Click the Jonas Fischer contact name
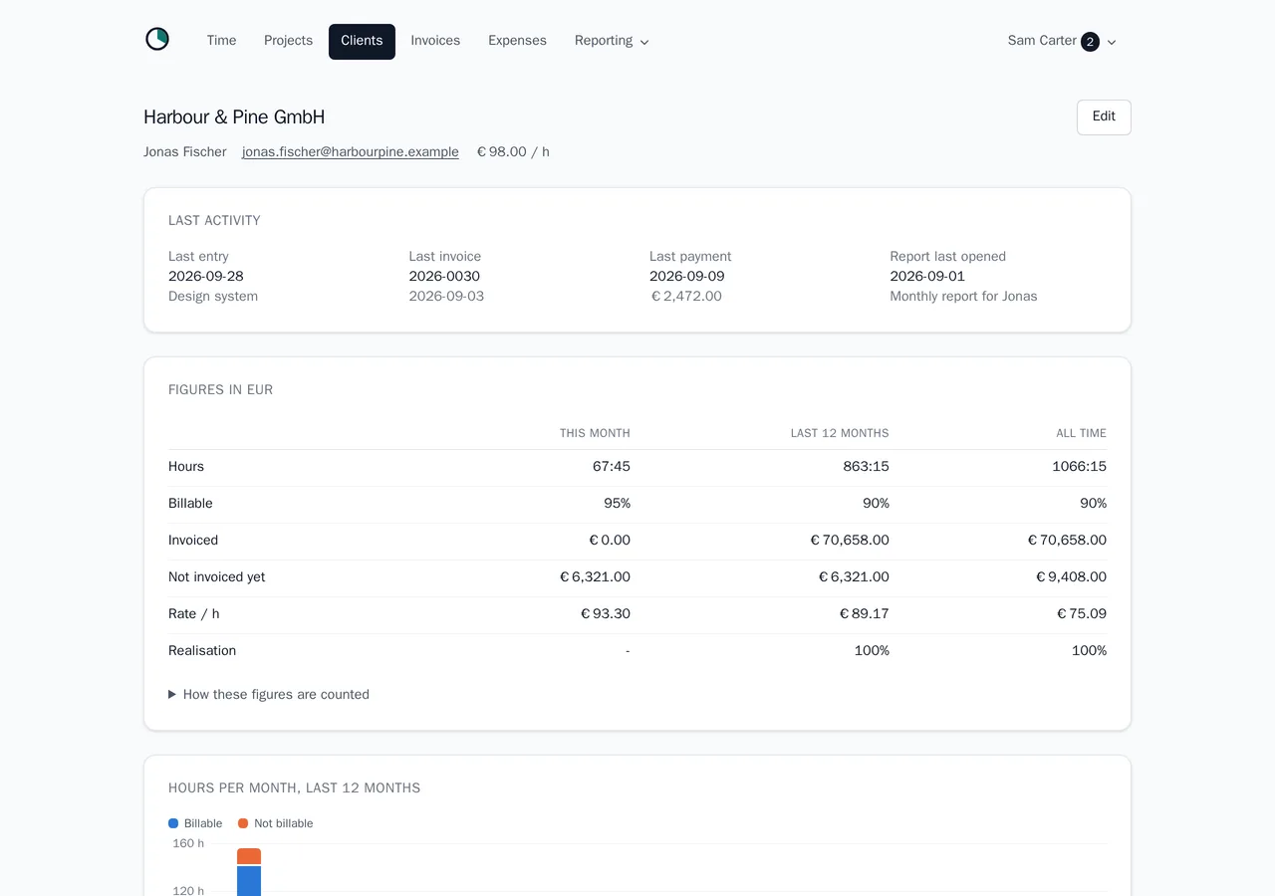The height and width of the screenshot is (896, 1275). (184, 152)
